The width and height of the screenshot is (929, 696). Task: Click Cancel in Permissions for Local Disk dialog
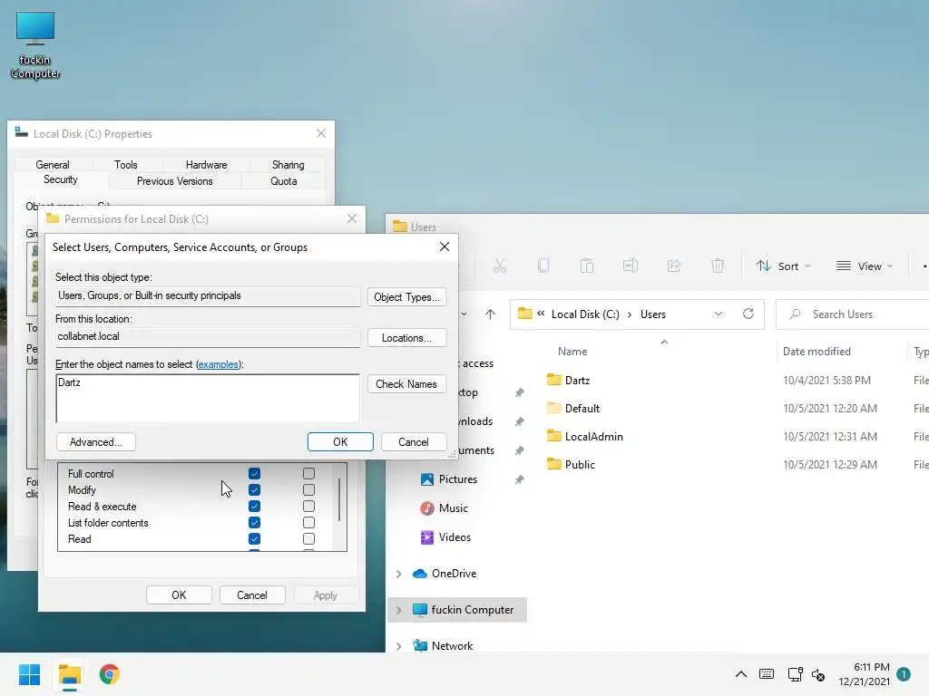tap(252, 594)
